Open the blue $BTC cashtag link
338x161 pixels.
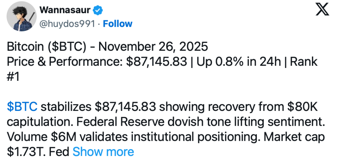click(22, 107)
